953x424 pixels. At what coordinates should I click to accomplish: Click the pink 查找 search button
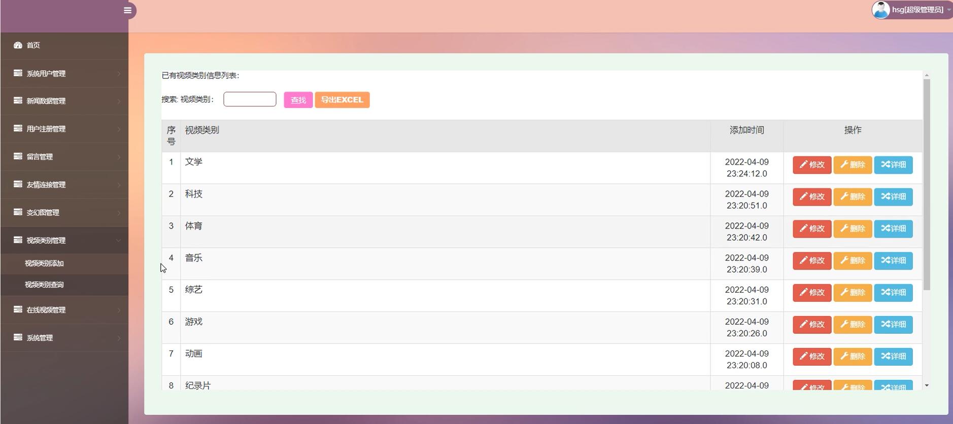point(298,100)
